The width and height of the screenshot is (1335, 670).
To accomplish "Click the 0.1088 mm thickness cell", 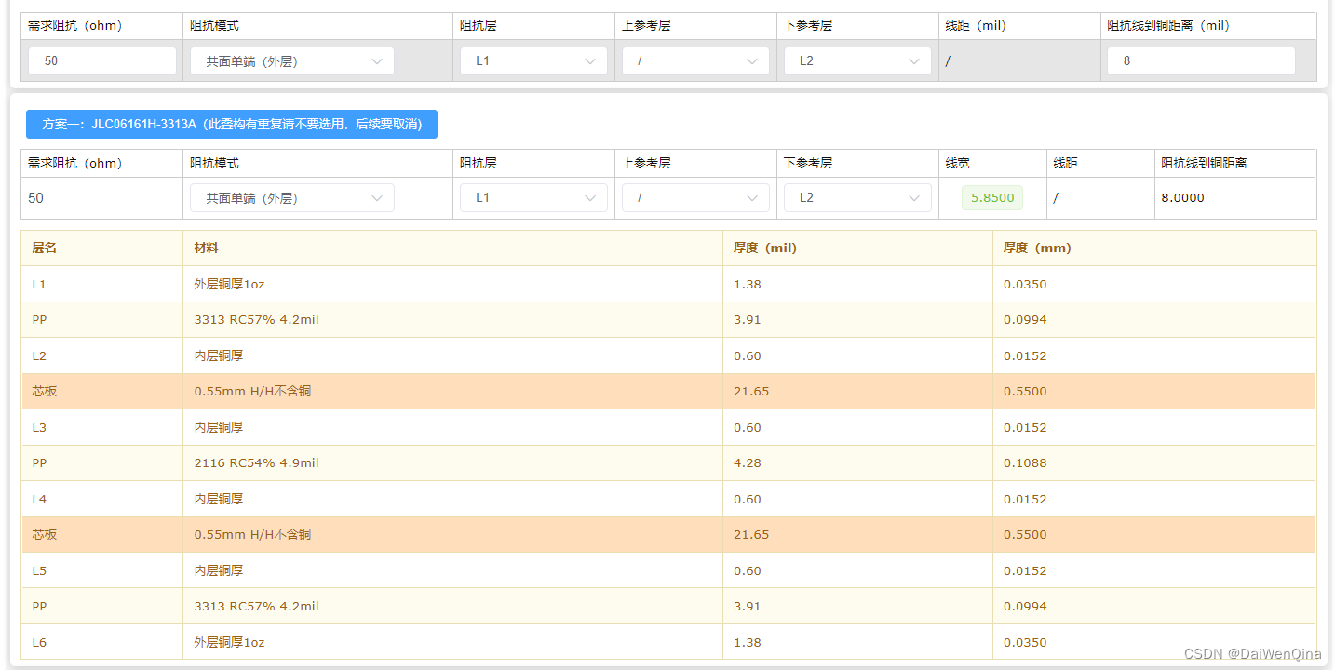I will click(x=1154, y=462).
